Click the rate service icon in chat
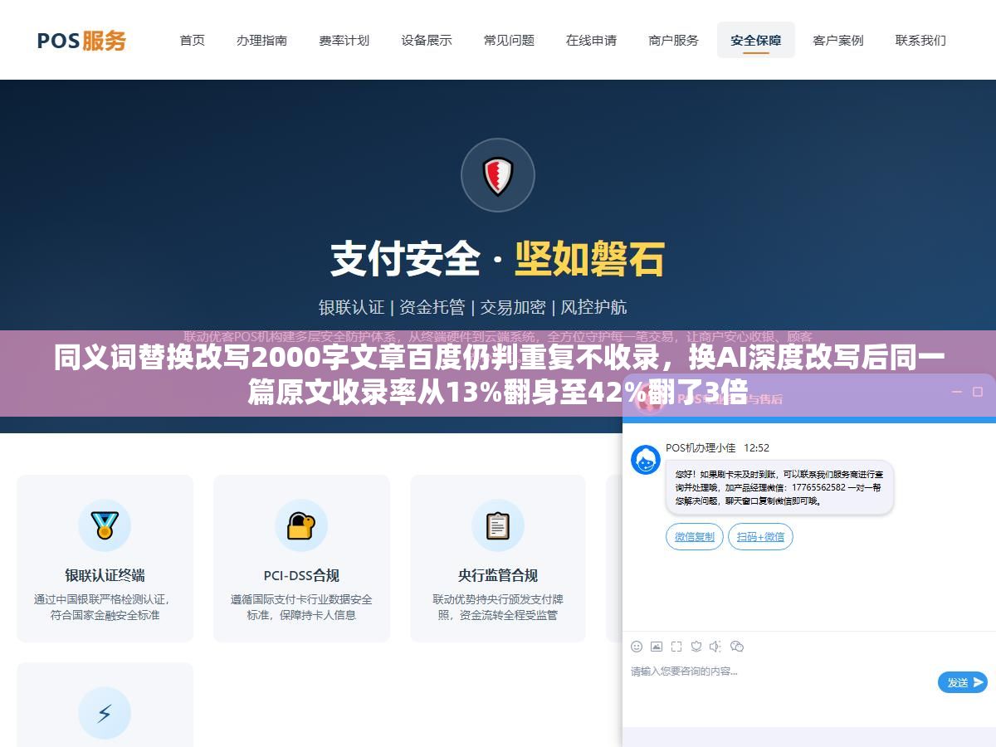 click(696, 646)
